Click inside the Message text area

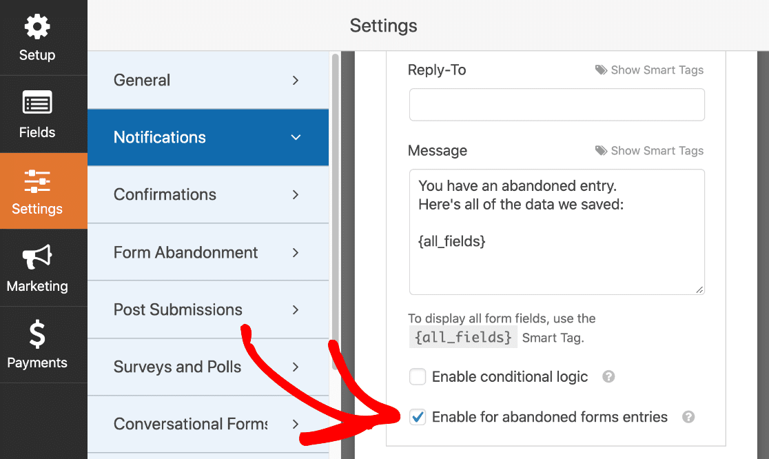pos(557,262)
